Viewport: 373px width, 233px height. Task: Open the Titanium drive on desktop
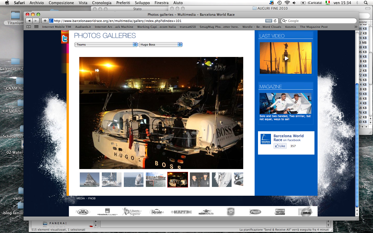pos(15,18)
